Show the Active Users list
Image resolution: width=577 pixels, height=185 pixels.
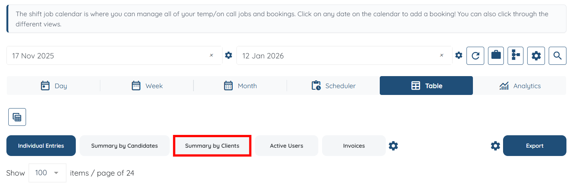[286, 146]
